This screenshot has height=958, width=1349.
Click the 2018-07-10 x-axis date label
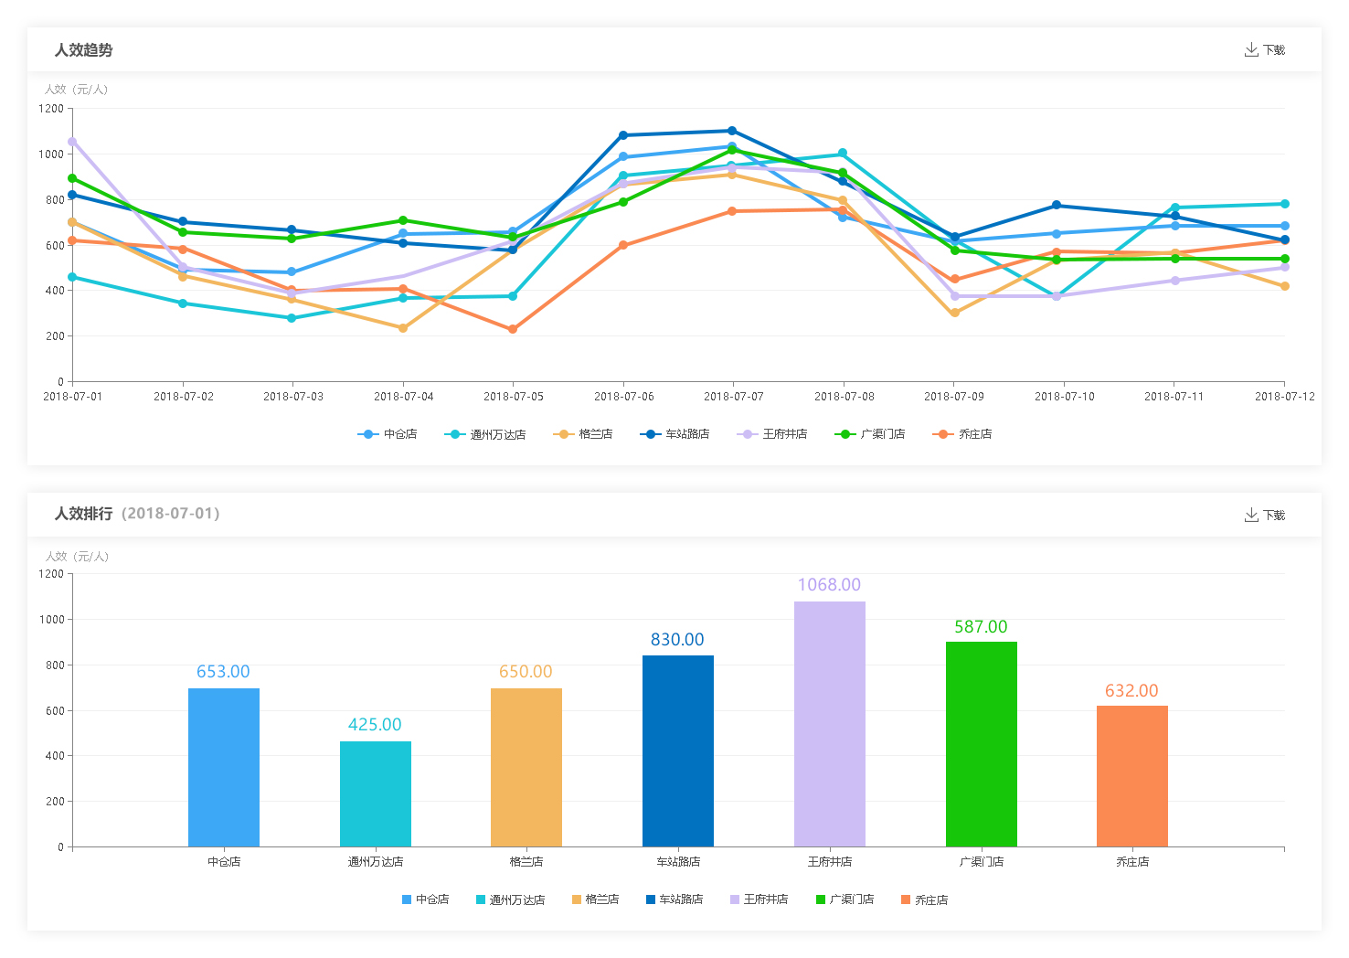1065,397
